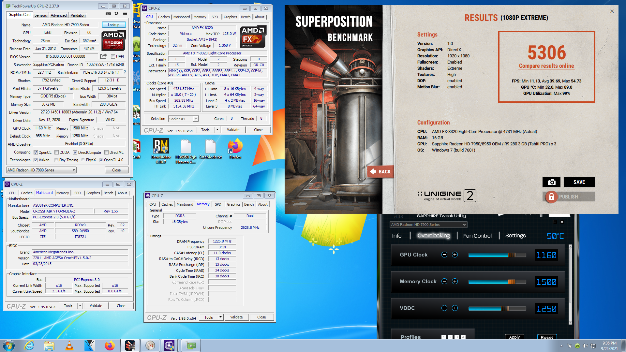Viewport: 626px width, 352px height.
Task: Select Sapphire profile slot 3
Action: click(457, 337)
